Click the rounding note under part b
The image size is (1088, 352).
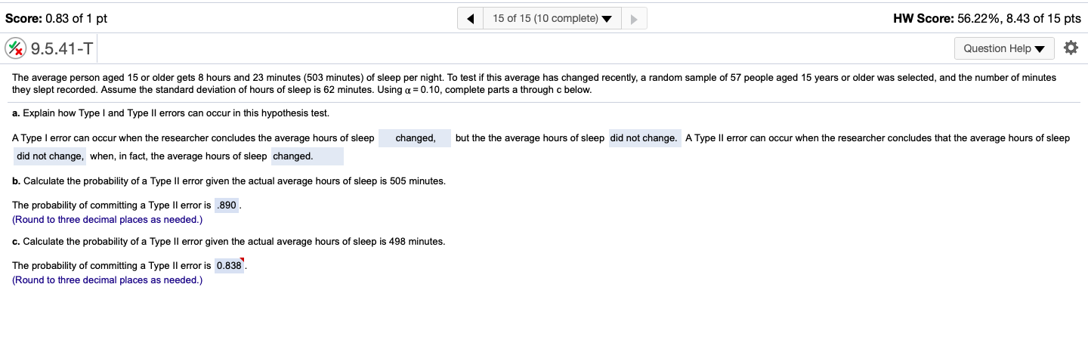point(107,220)
